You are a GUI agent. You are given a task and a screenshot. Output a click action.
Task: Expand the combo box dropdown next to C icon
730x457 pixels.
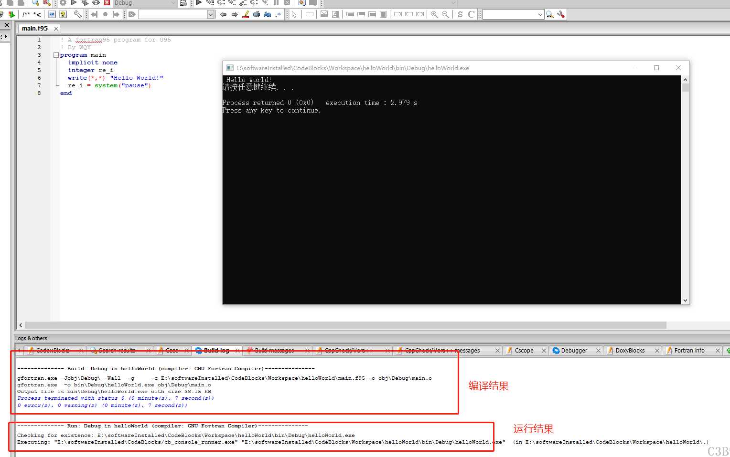540,14
